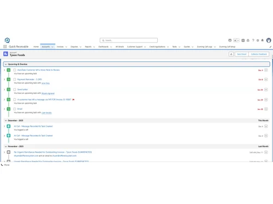Image resolution: width=273 pixels, height=204 pixels.
Task: Click the magnifier icon in the search box
Action: [103, 40]
